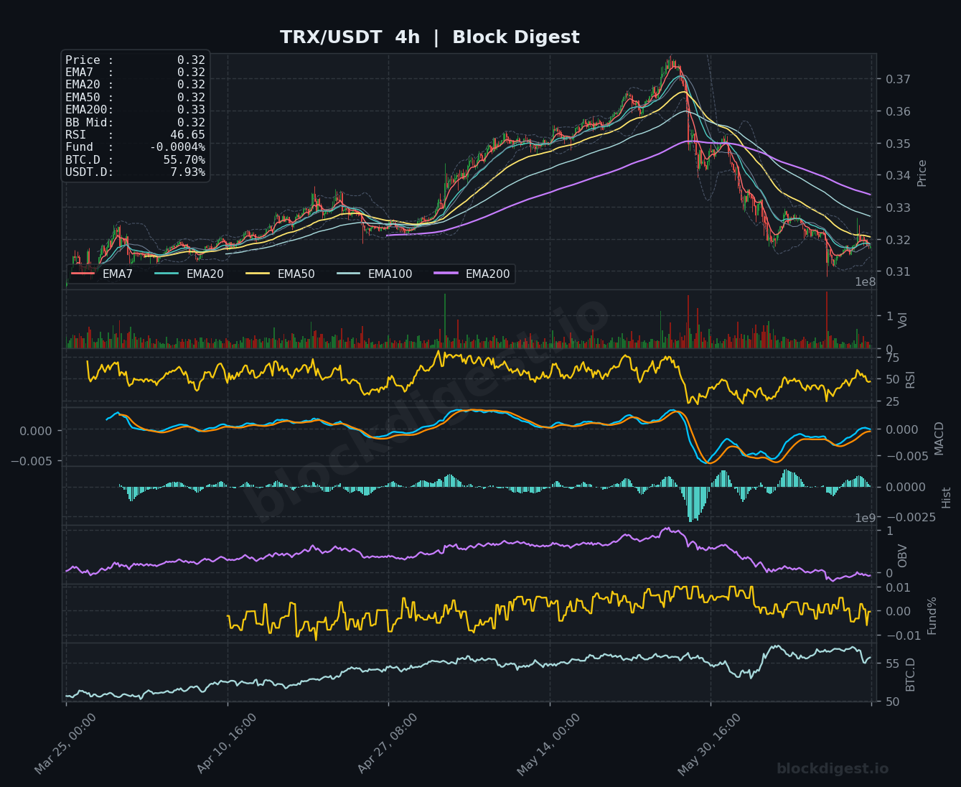Click the May 14, 00:00 date label

tap(548, 744)
